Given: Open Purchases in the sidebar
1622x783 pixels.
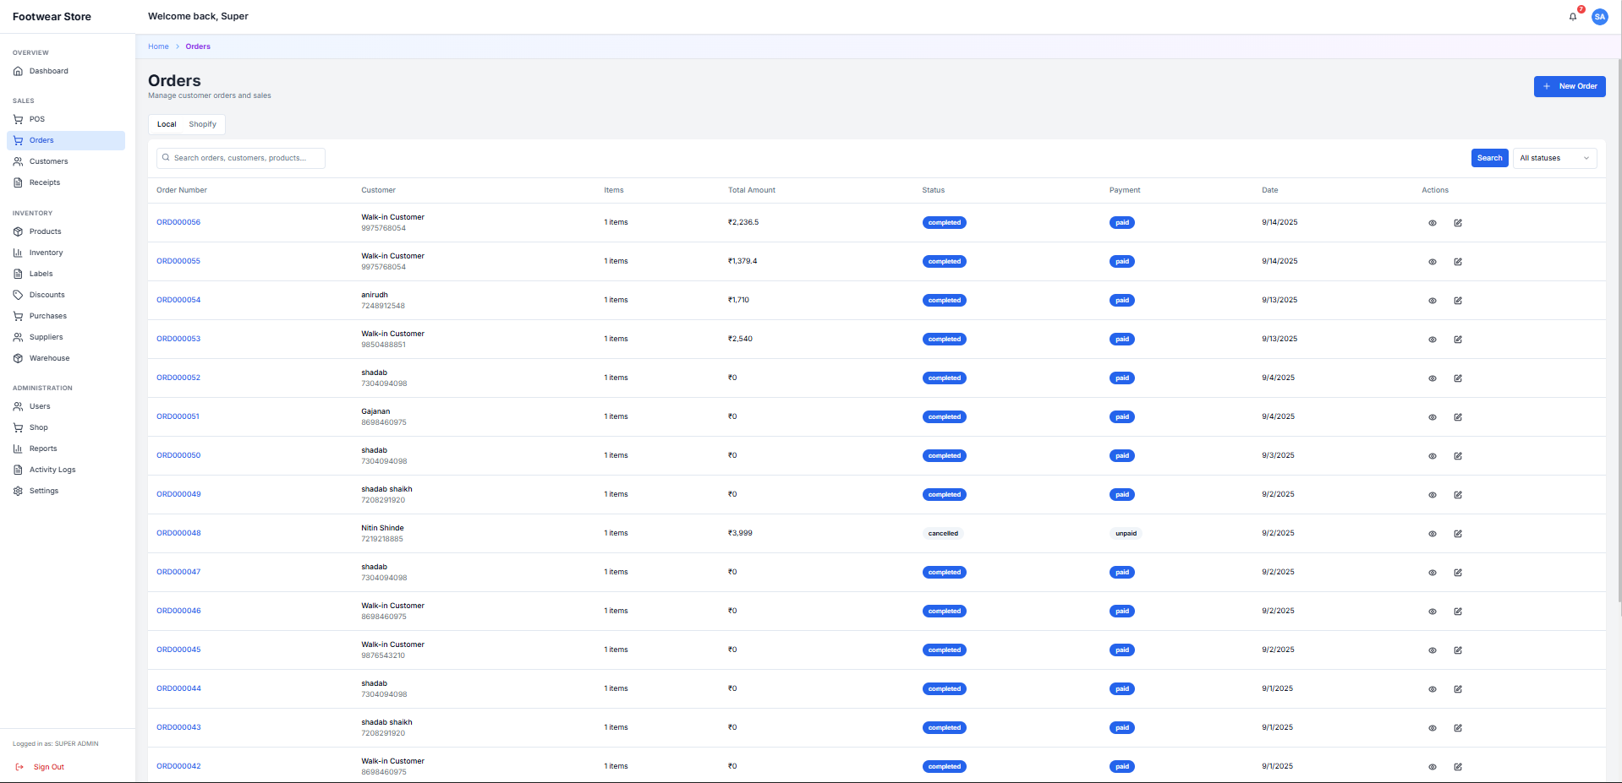Looking at the screenshot, I should 66,316.
